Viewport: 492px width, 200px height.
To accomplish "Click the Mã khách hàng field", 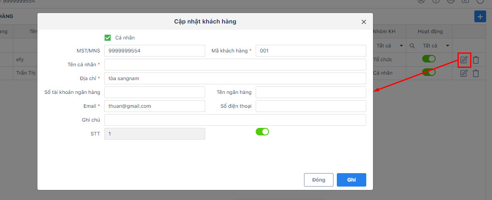I will coord(311,51).
